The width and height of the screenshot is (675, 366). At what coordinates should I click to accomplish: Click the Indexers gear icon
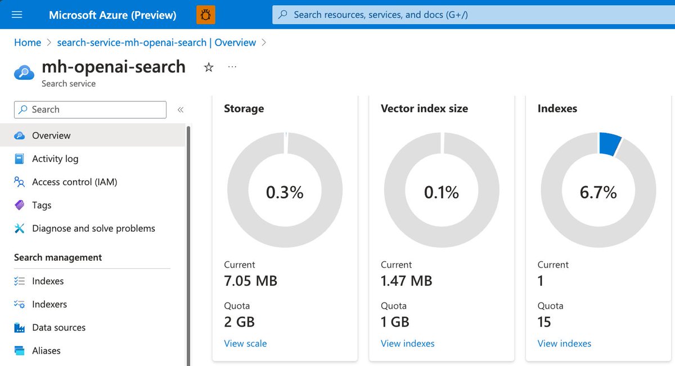pos(20,304)
